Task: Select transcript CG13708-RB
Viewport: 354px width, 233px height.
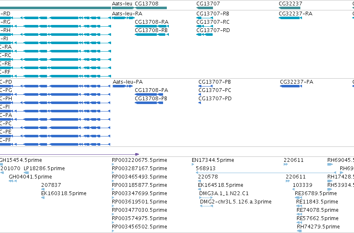Action: pos(152,35)
